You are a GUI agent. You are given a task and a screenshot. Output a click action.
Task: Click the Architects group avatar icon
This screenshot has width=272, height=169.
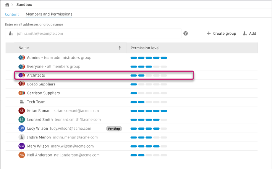(21, 76)
